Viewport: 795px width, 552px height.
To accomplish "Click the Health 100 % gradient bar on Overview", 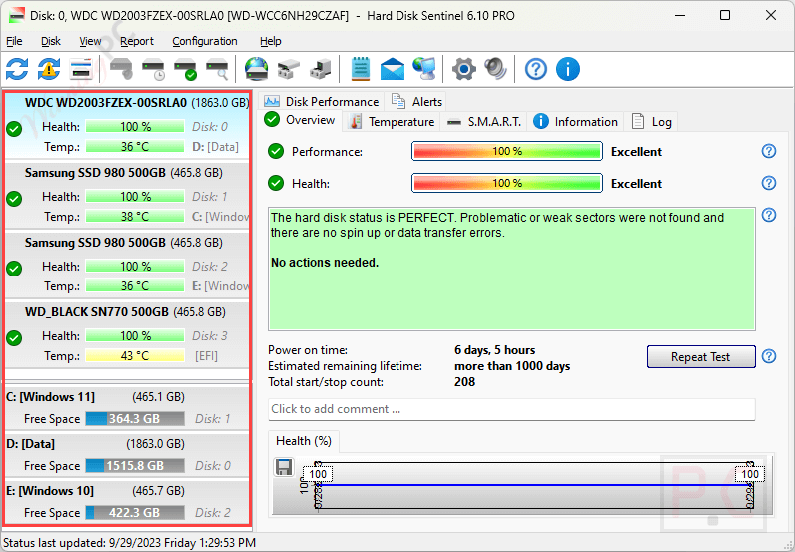I will tap(507, 183).
